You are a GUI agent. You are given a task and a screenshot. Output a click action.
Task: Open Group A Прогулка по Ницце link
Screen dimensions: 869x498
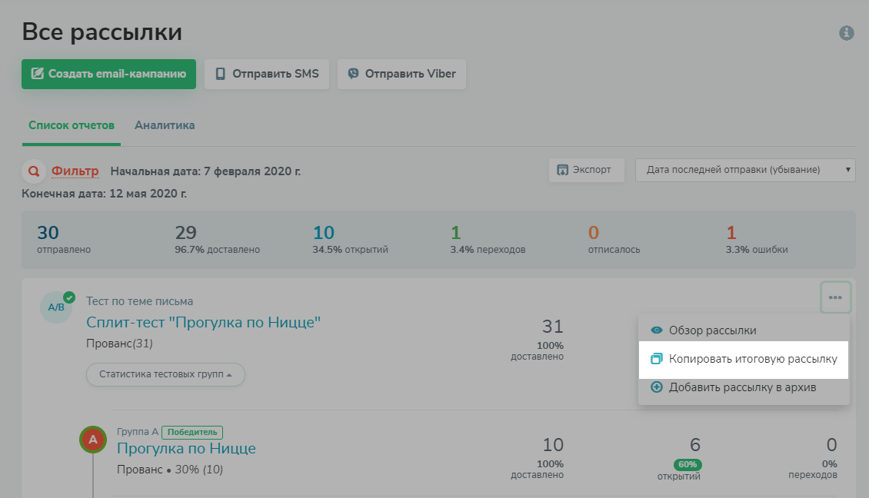coord(186,448)
